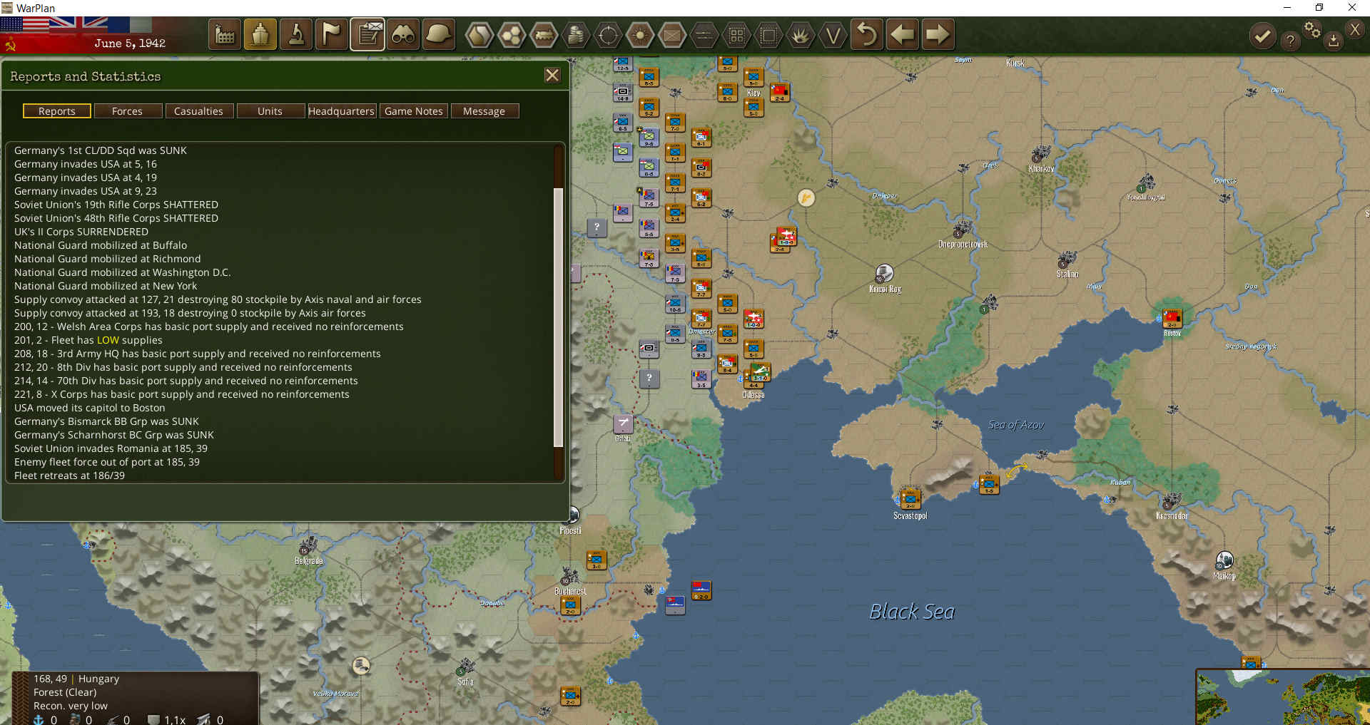Image resolution: width=1370 pixels, height=725 pixels.
Task: Select the Game Notes tab
Action: point(413,111)
